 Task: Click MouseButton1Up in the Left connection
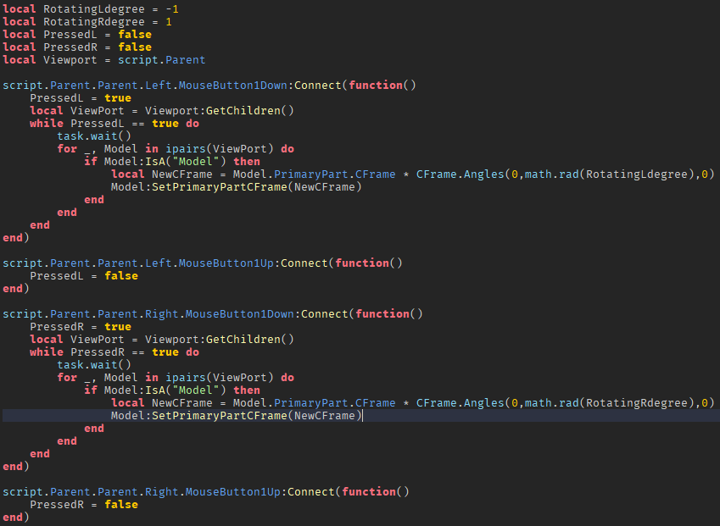coord(226,263)
